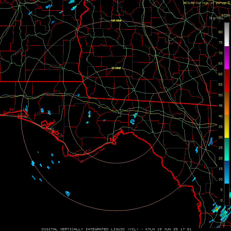Click the 45 value on the scale
Screen dimensions: 231x231
[x=220, y=106]
